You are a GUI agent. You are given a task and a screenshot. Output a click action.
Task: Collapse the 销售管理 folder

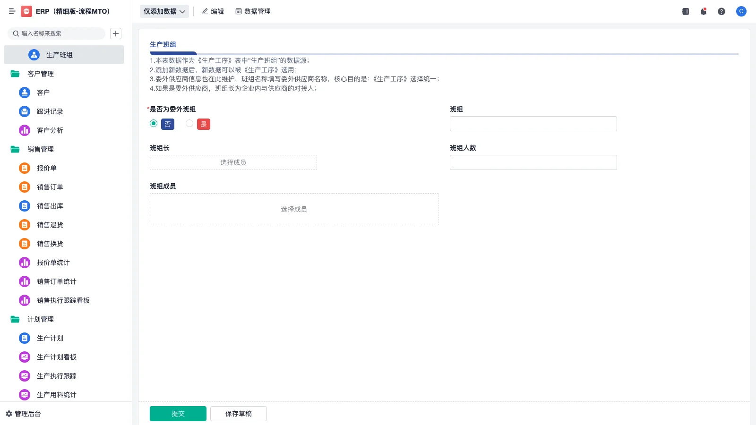(x=41, y=149)
